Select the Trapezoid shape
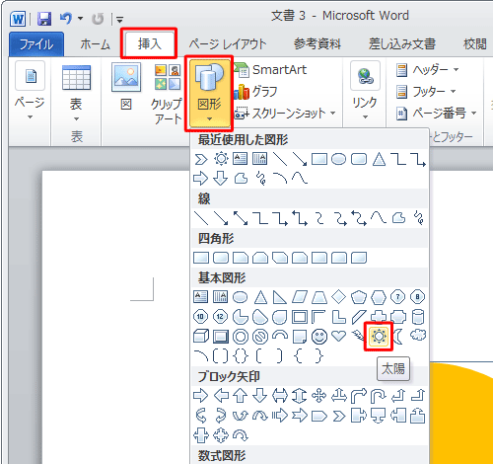The height and width of the screenshot is (464, 493). click(x=319, y=297)
